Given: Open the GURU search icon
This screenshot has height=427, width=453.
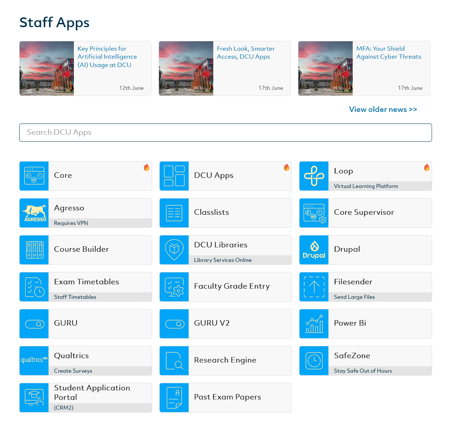Looking at the screenshot, I should click(34, 324).
